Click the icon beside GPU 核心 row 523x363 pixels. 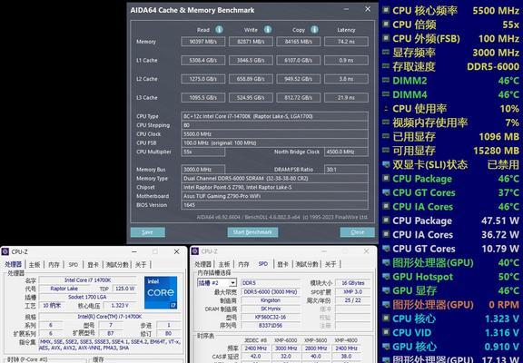click(386, 347)
